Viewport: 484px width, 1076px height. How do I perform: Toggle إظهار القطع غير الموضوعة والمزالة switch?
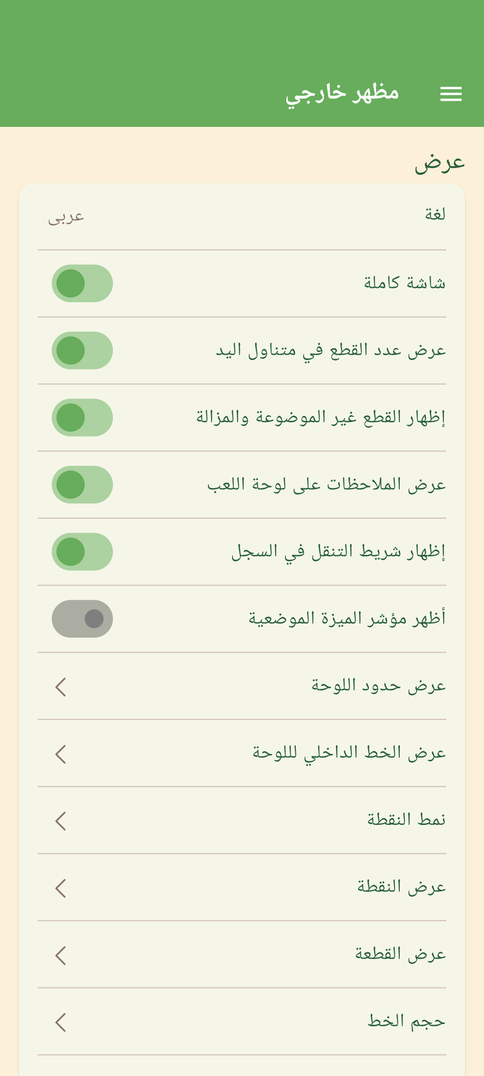click(82, 417)
